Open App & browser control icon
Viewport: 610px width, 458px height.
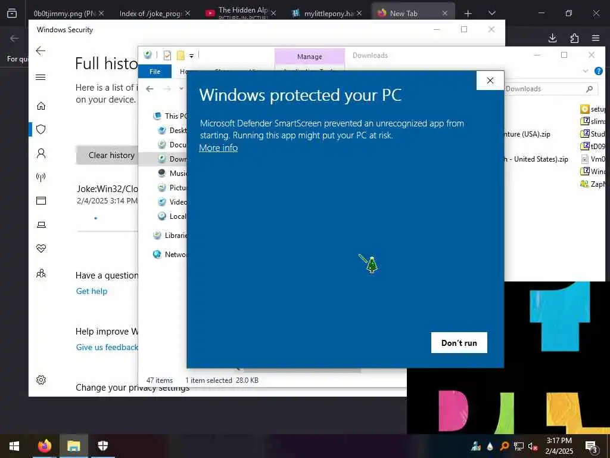(41, 200)
